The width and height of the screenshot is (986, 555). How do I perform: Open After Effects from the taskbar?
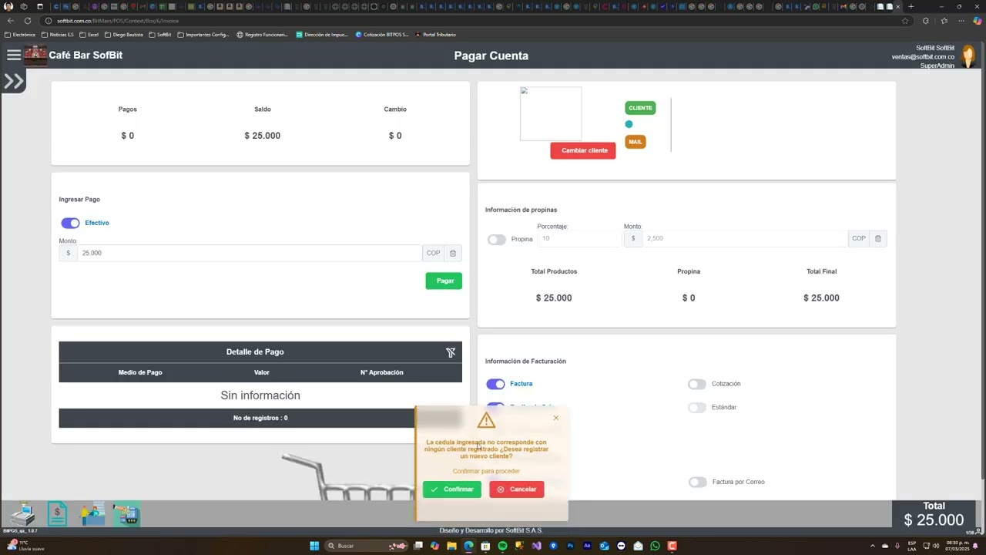(x=588, y=546)
